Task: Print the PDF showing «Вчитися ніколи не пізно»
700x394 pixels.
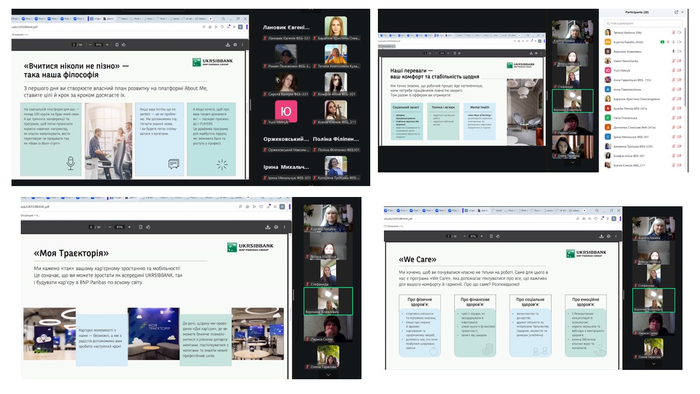Action: [235, 44]
